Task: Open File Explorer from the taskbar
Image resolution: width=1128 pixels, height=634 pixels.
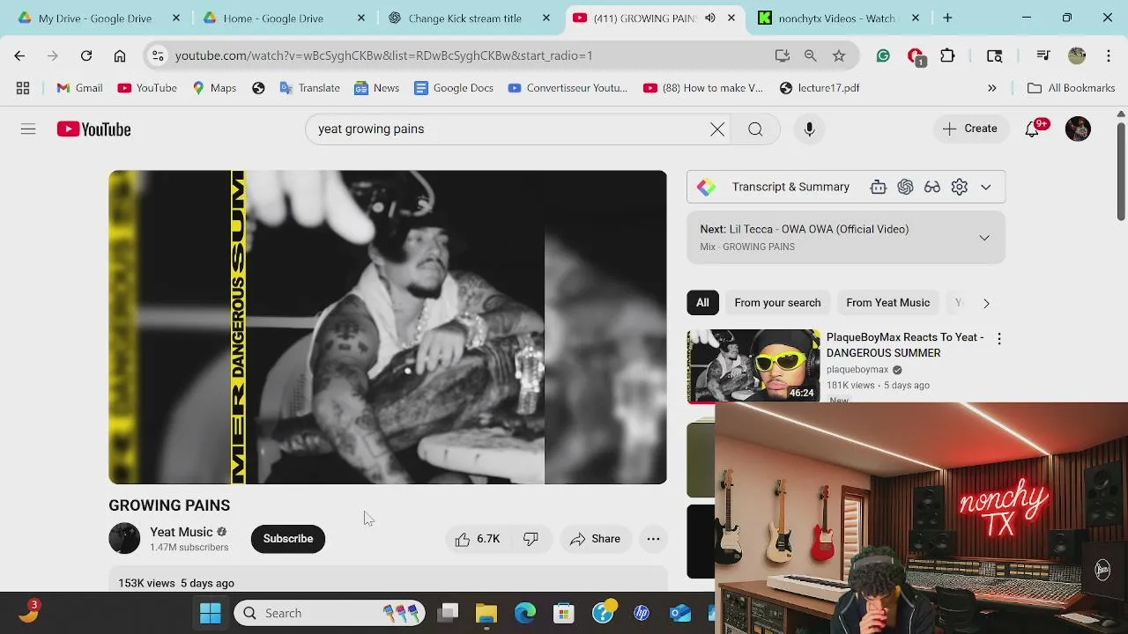Action: click(x=486, y=613)
